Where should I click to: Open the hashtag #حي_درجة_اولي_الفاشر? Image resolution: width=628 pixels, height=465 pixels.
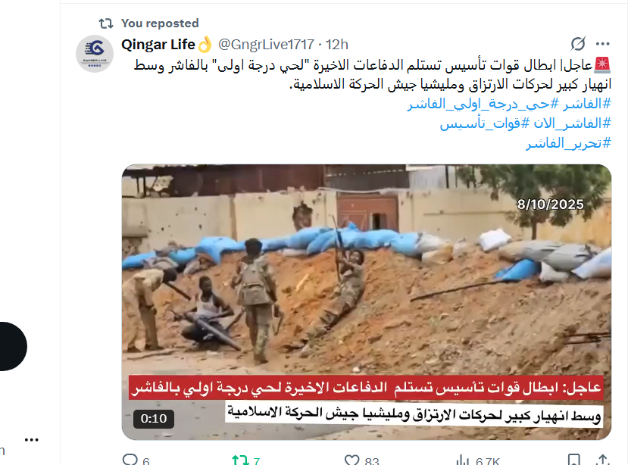pyautogui.click(x=483, y=105)
